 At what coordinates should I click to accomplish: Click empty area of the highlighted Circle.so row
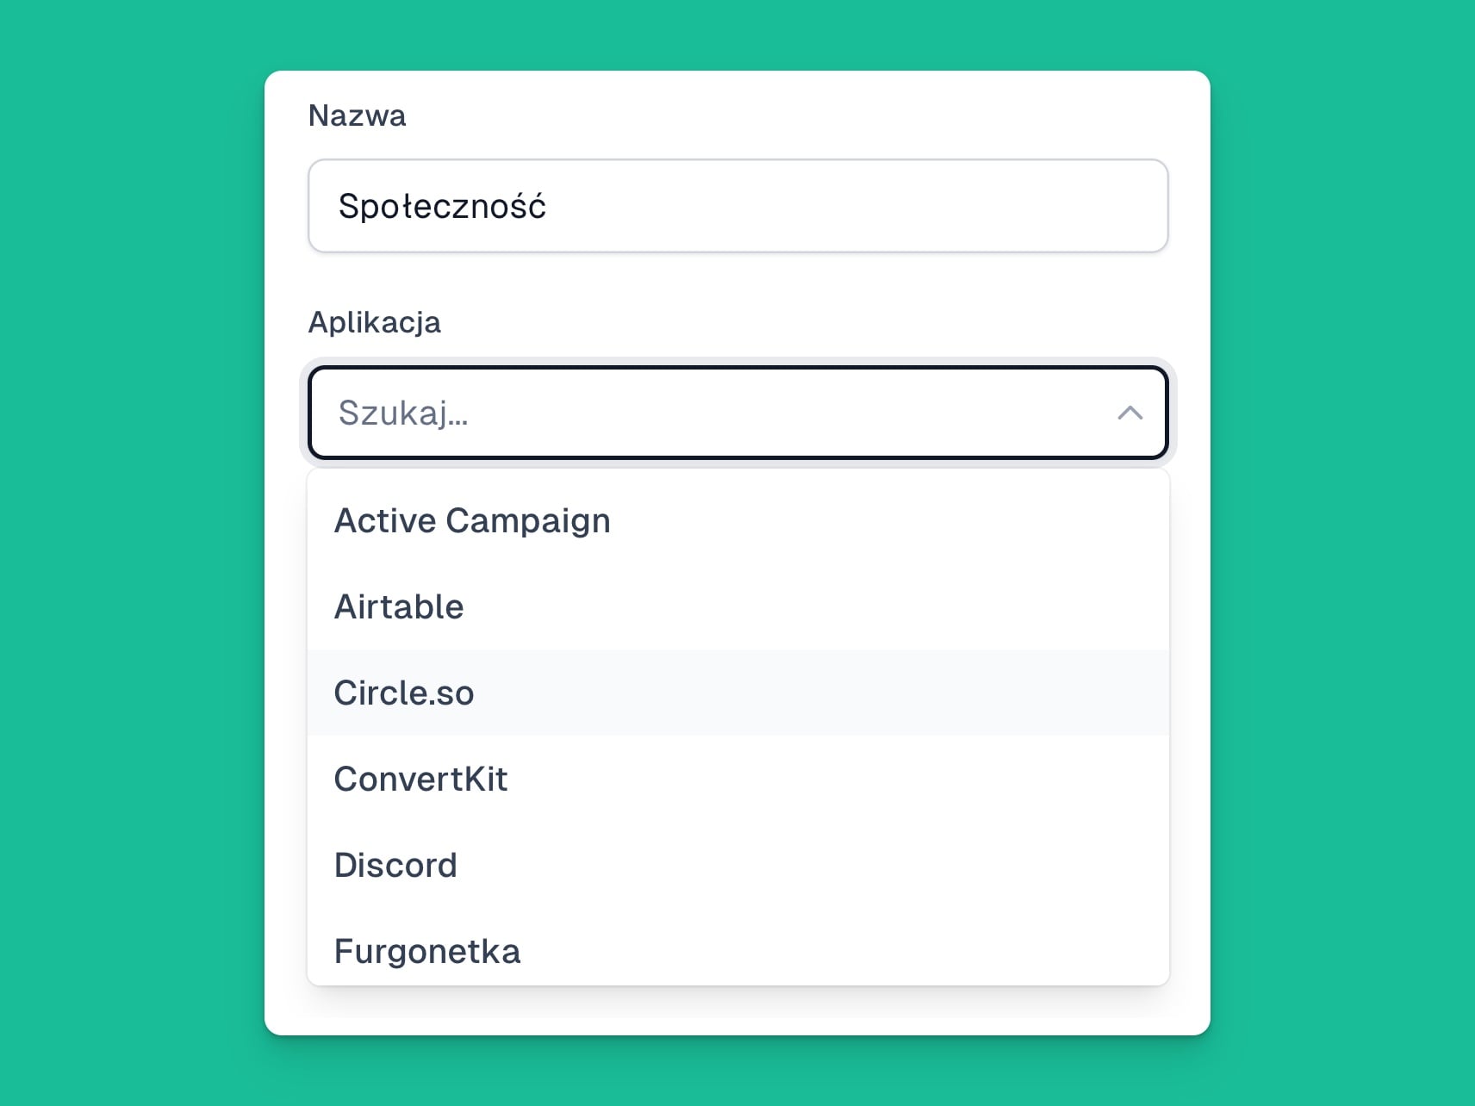click(x=818, y=693)
